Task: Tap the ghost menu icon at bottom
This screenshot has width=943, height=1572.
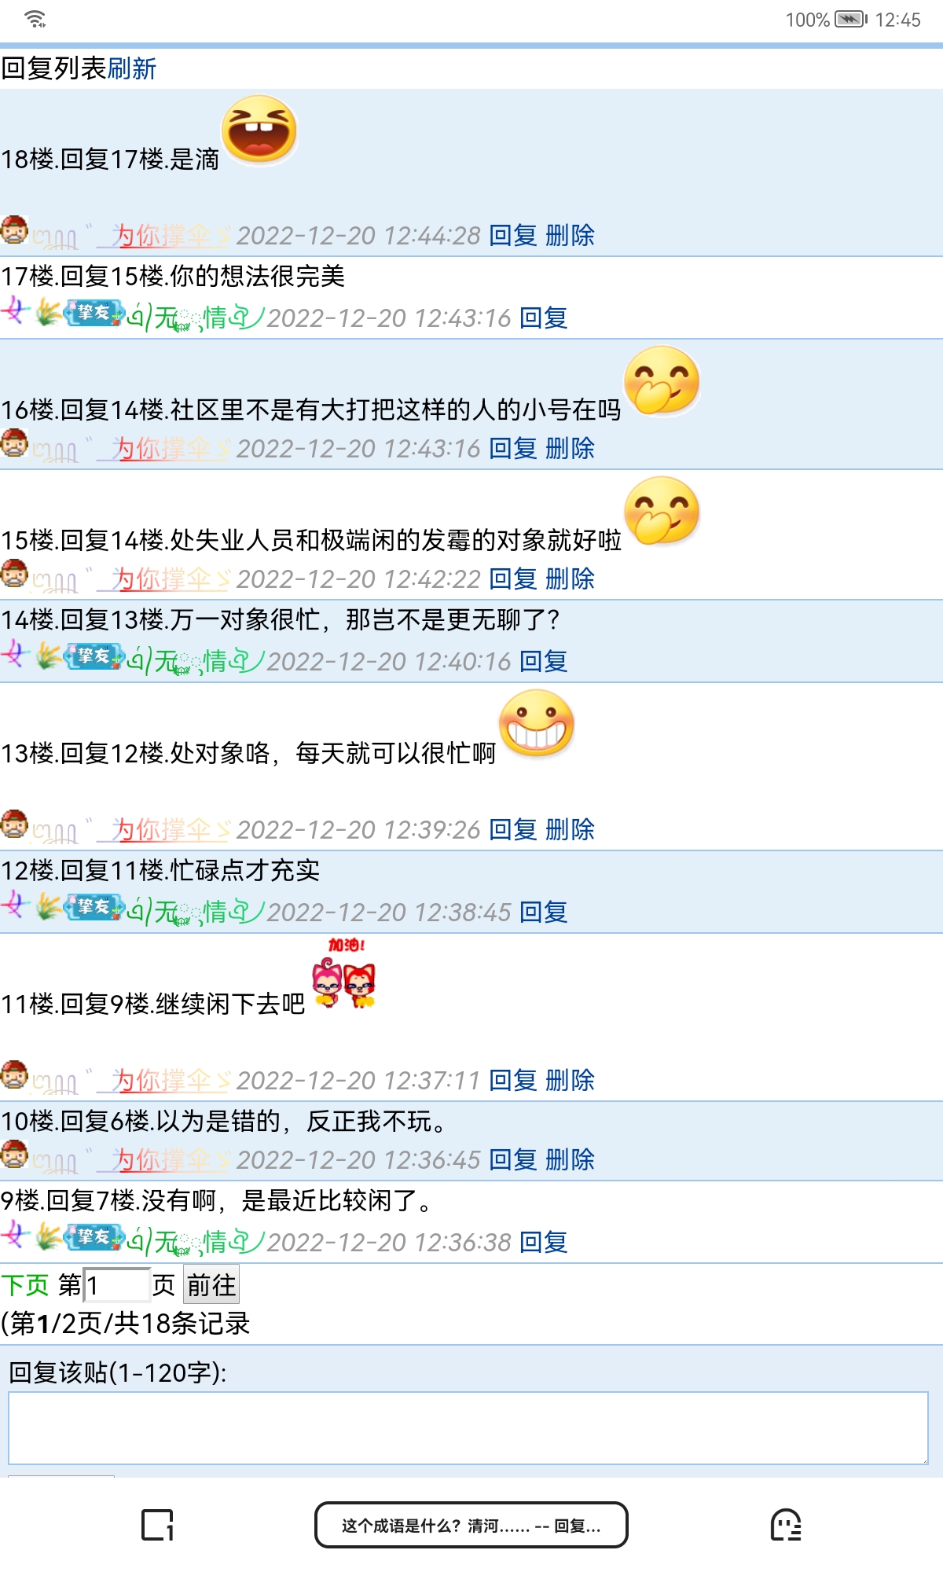Action: pyautogui.click(x=786, y=1525)
